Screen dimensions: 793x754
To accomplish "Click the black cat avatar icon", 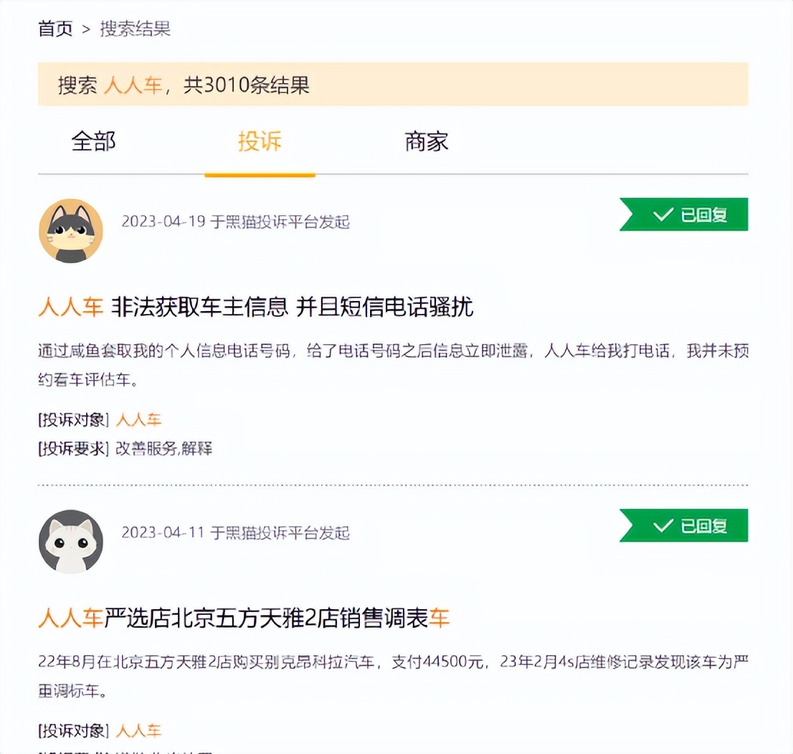I will click(70, 230).
